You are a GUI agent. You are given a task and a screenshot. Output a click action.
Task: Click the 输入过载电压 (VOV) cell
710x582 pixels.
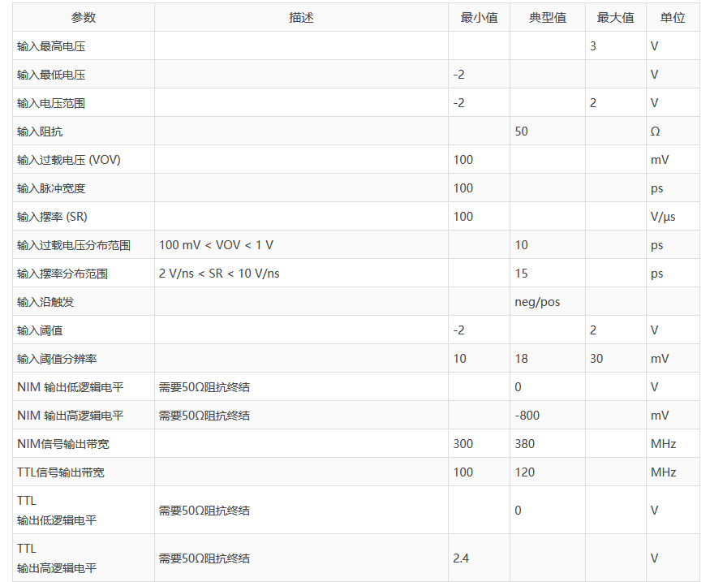coord(68,160)
